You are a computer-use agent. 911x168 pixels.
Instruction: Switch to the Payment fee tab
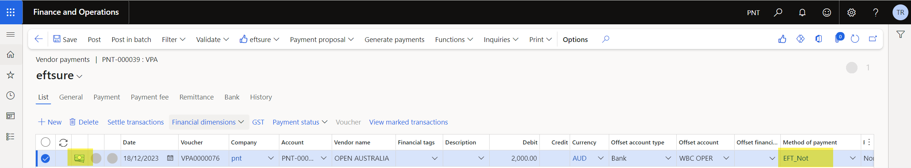[149, 97]
